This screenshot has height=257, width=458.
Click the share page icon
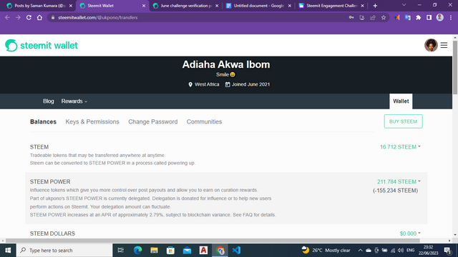(x=373, y=17)
